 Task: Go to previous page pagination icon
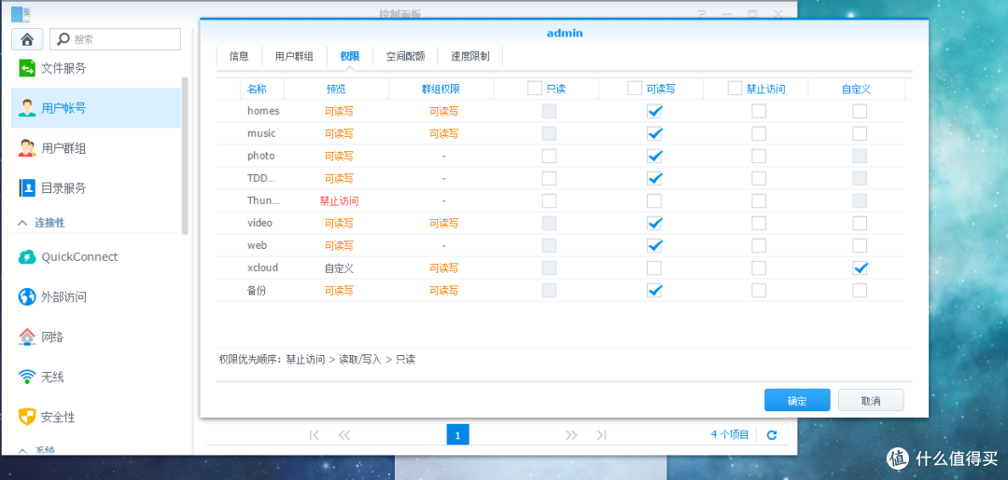coord(343,435)
